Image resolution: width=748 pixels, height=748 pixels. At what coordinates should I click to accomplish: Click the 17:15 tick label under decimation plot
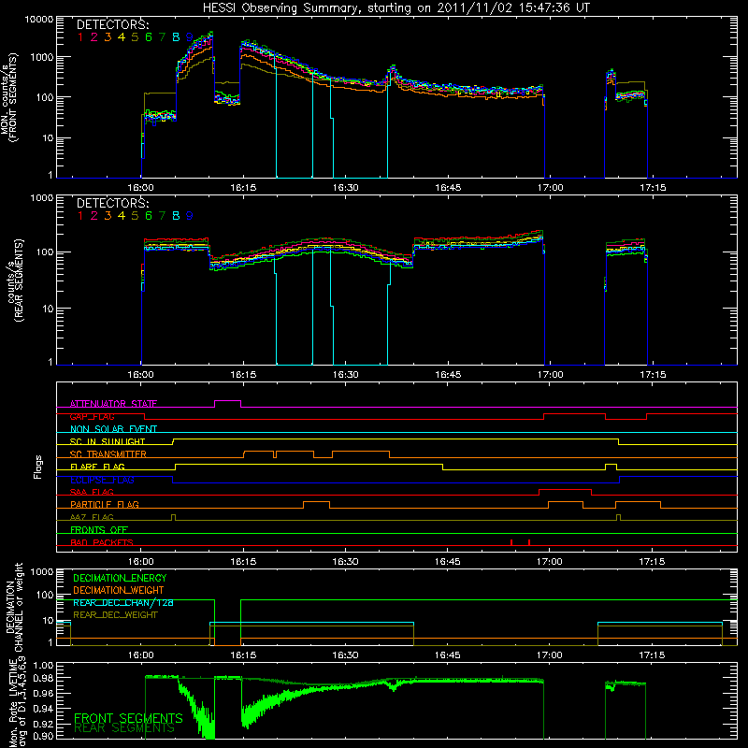[x=652, y=655]
